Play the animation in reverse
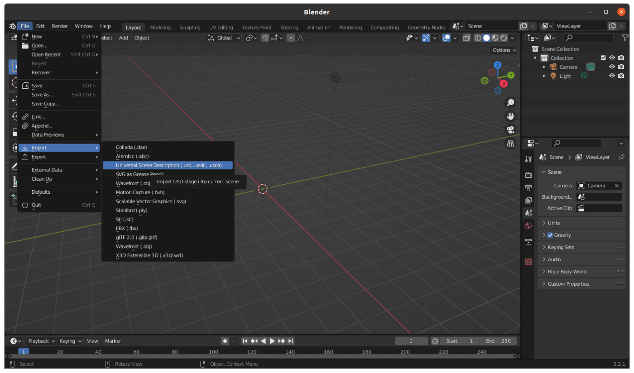This screenshot has width=634, height=373. pos(263,341)
